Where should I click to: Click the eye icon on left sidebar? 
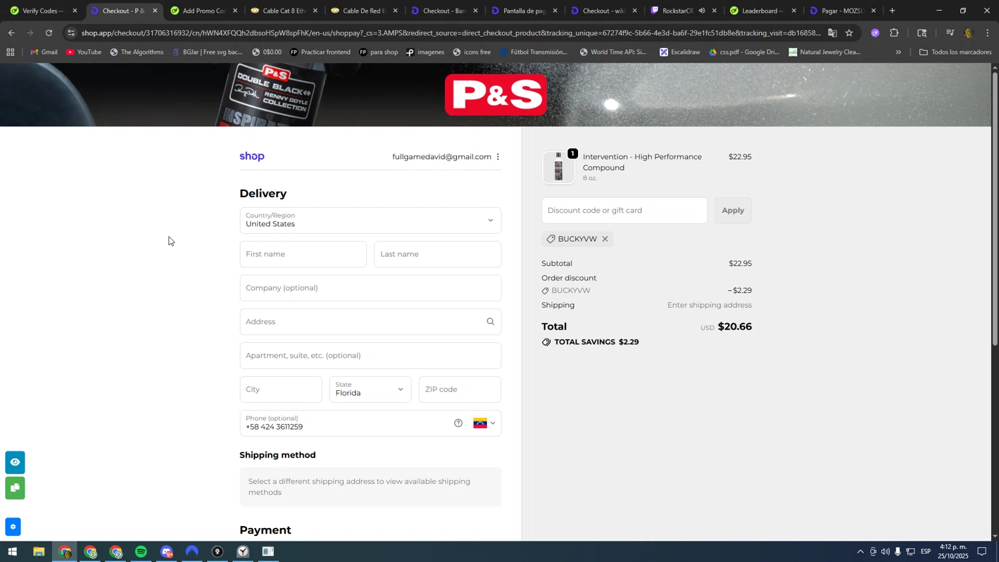coord(15,462)
